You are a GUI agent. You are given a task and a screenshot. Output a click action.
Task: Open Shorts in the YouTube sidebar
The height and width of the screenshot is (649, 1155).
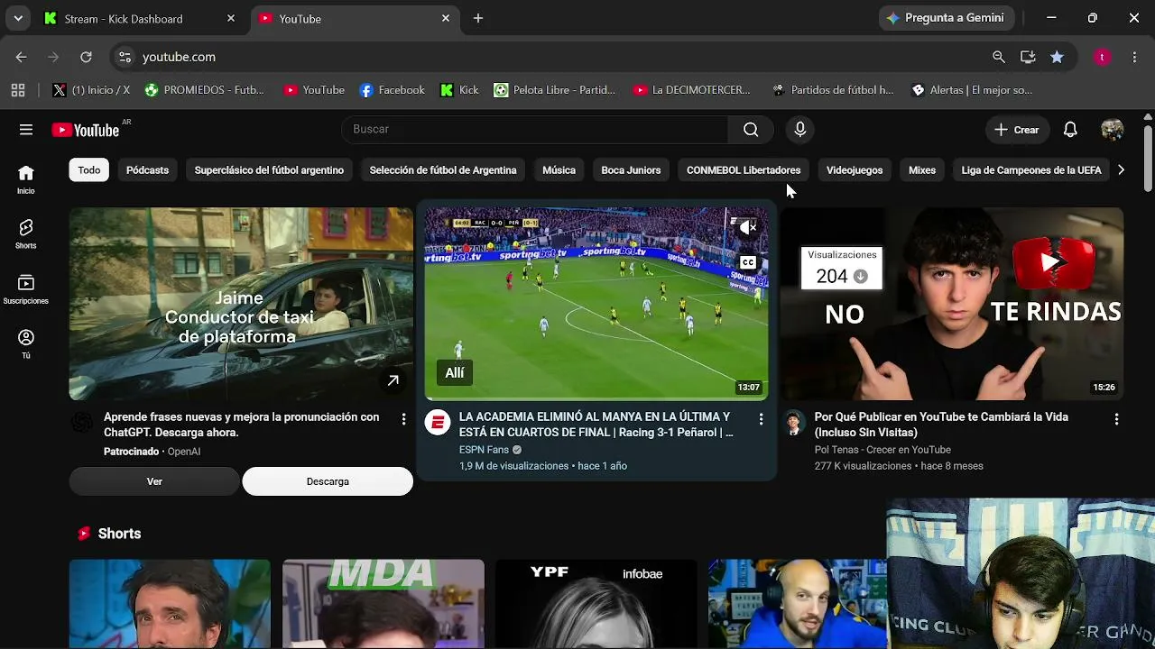tap(26, 234)
